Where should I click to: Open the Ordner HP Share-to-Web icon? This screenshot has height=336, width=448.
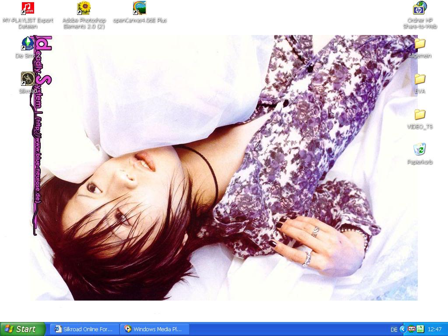pyautogui.click(x=420, y=8)
